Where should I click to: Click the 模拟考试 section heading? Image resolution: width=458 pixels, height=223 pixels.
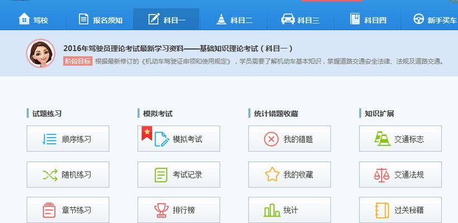coord(158,114)
